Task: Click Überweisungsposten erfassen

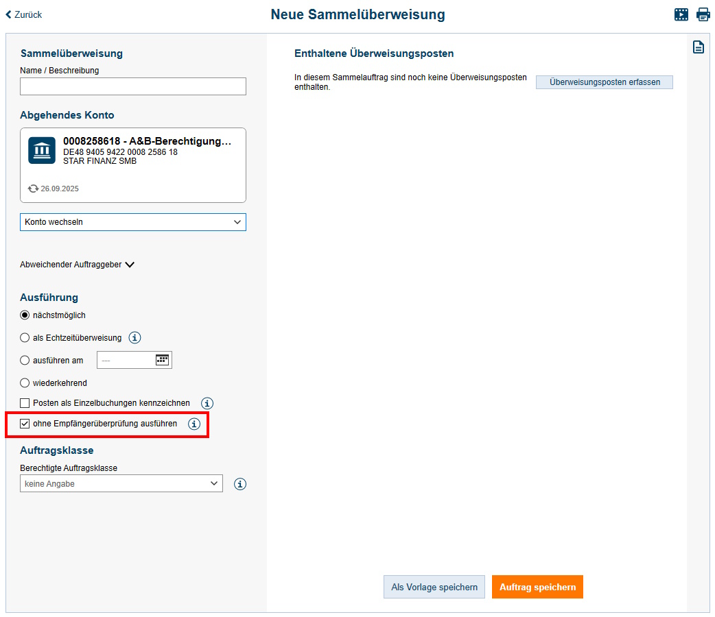Action: pyautogui.click(x=604, y=82)
